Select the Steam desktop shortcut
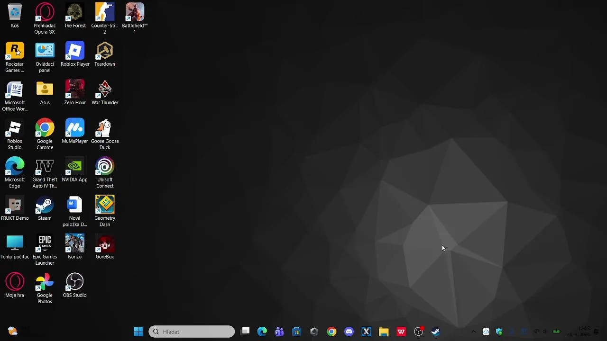The height and width of the screenshot is (341, 607). pyautogui.click(x=45, y=208)
